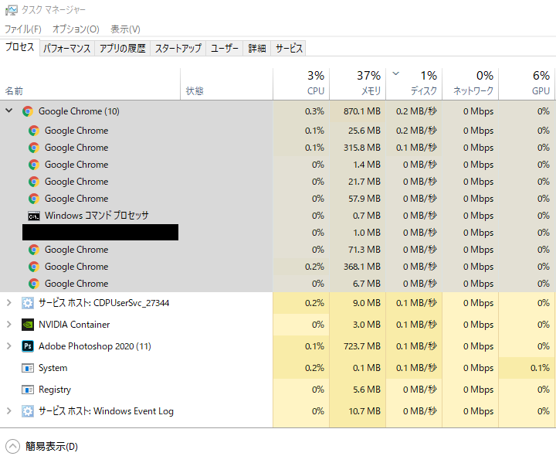The width and height of the screenshot is (556, 463).
Task: Click Chrome icon in the 6.7 MB row
Action: point(34,284)
